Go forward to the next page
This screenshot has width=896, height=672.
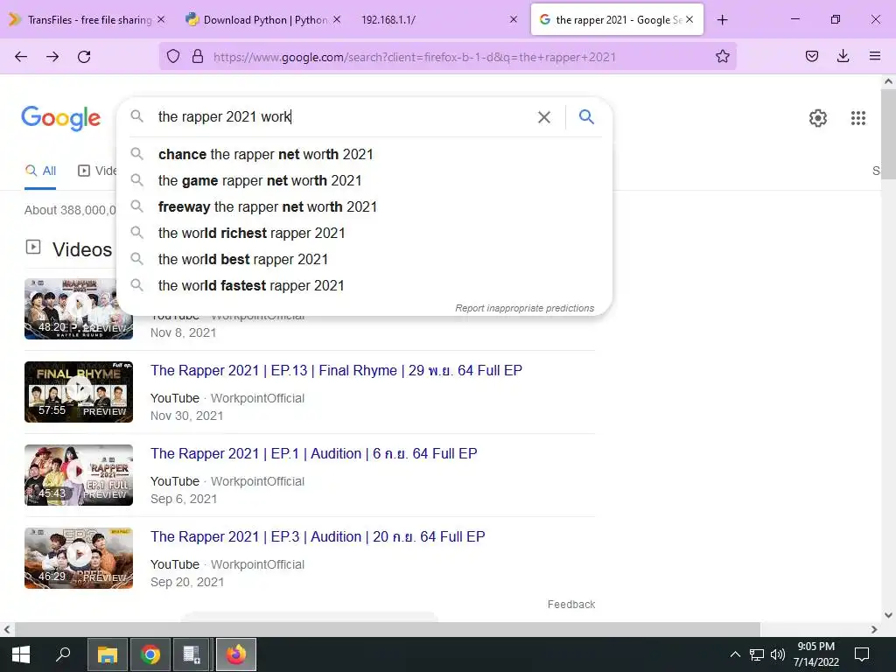click(52, 57)
